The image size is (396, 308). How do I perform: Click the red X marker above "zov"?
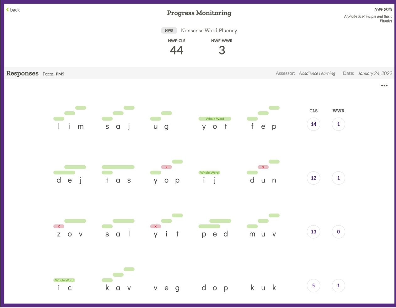pyautogui.click(x=58, y=226)
